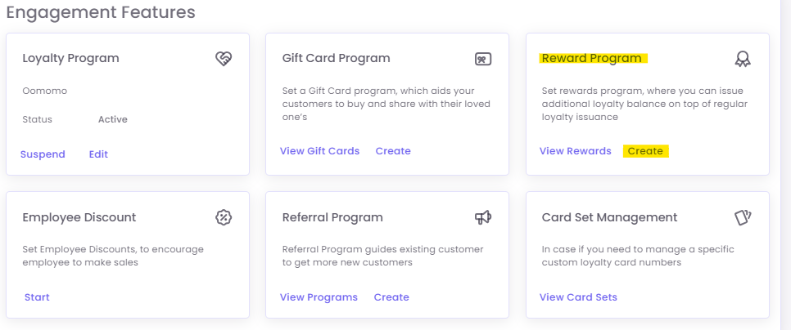Create a new Gift Card program

tap(393, 151)
